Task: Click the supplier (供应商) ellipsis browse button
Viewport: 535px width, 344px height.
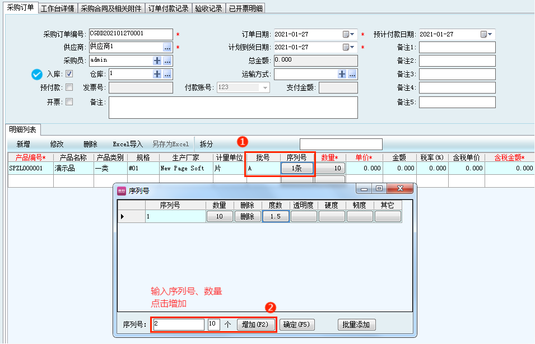Action: coord(168,47)
